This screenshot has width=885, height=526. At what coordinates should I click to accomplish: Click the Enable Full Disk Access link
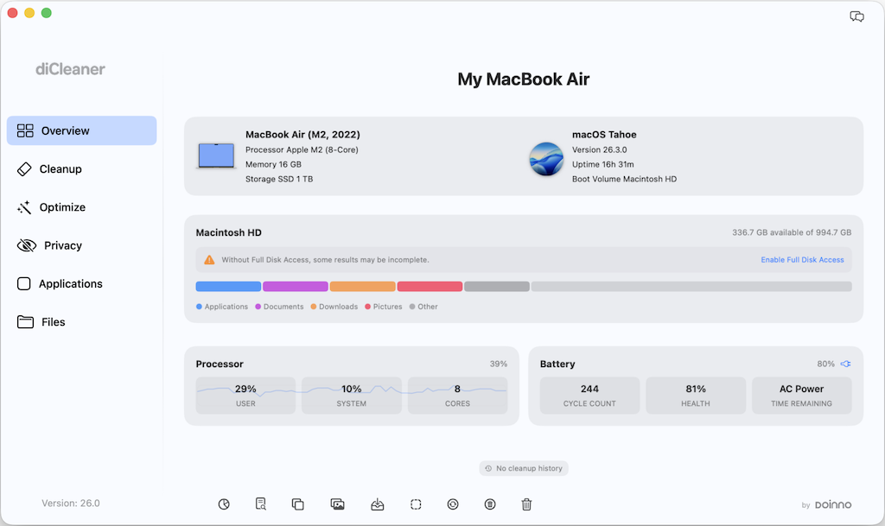802,260
